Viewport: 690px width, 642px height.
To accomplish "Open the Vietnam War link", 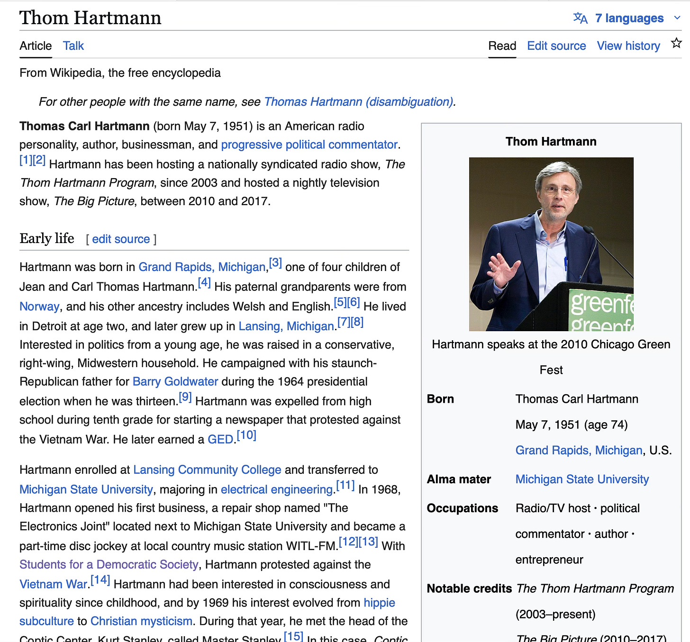I will point(54,584).
